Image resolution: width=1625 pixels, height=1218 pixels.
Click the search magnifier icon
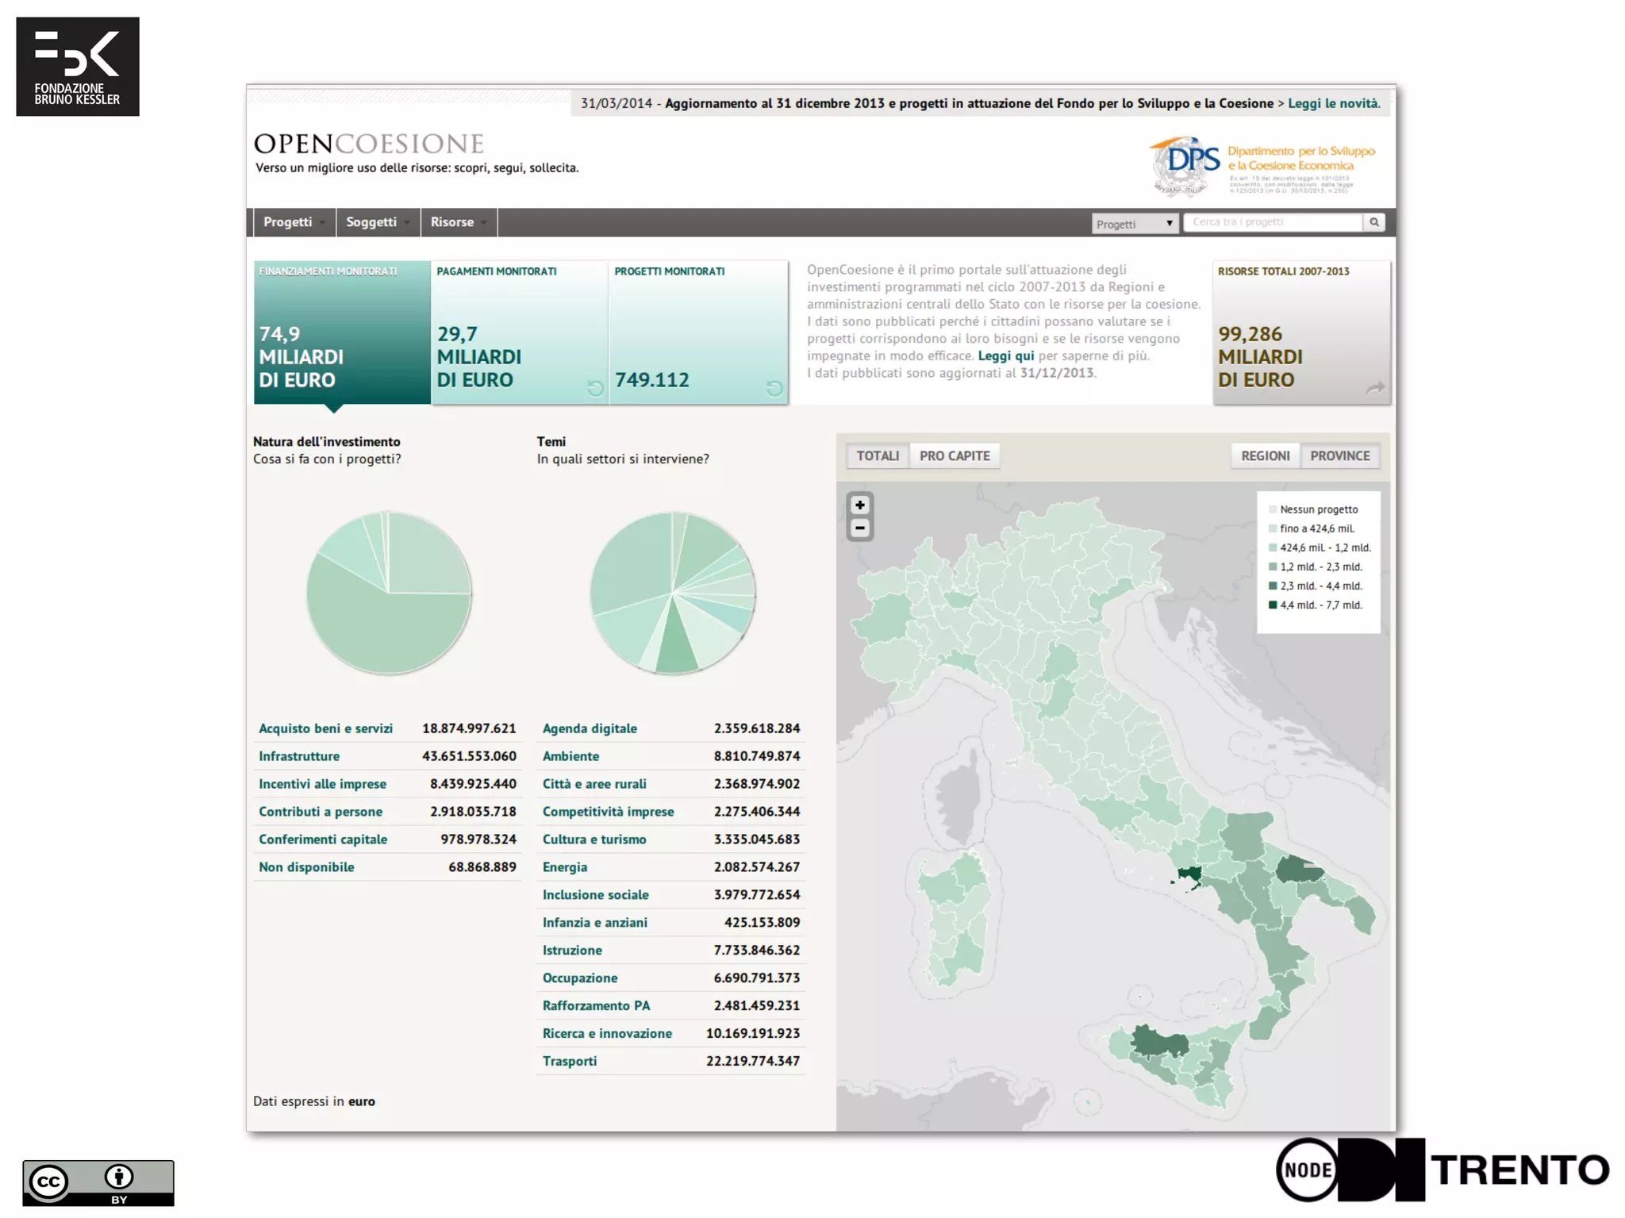[1374, 222]
